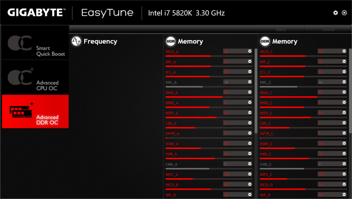This screenshot has width=352, height=199.
Task: Click the CMD_C grey slider bar
Action: 303,169
